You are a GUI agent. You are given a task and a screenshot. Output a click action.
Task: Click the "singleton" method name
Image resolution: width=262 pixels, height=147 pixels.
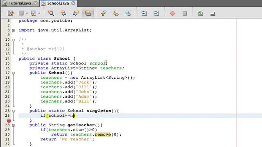(99, 111)
